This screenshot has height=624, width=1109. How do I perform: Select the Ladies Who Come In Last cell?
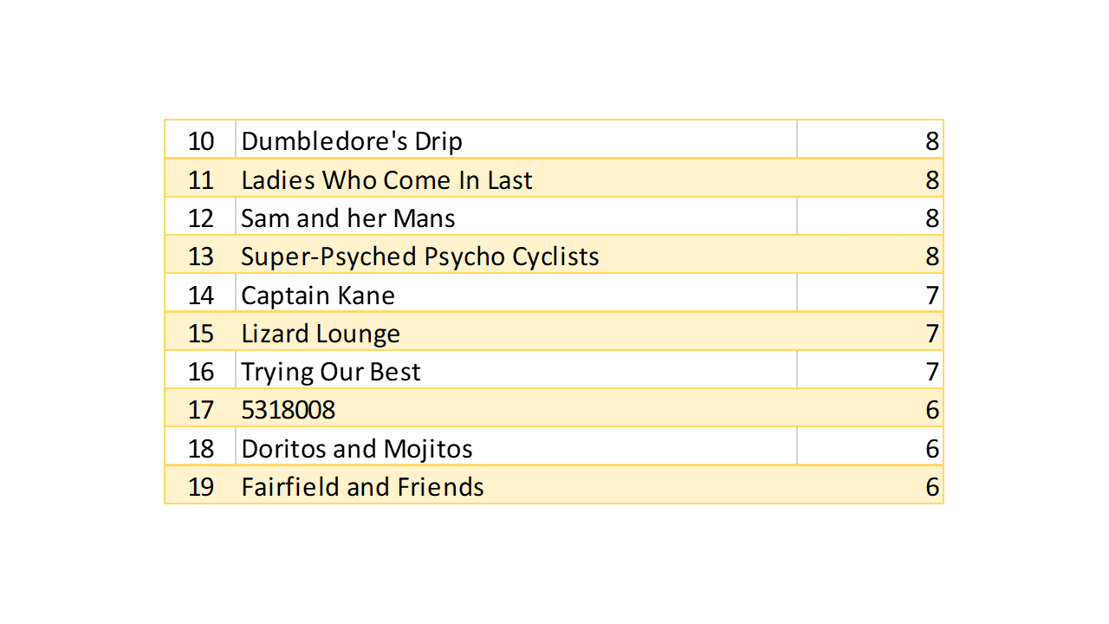[x=386, y=180]
